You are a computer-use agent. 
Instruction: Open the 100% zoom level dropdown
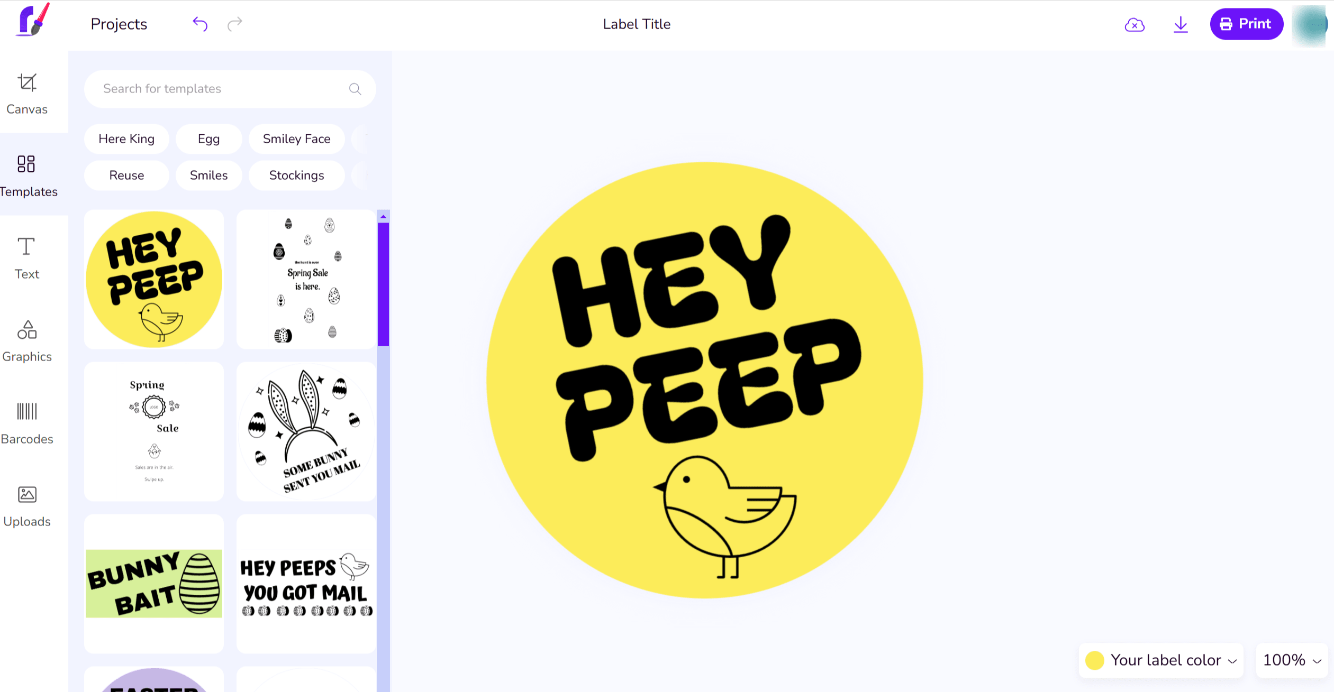[x=1292, y=660]
